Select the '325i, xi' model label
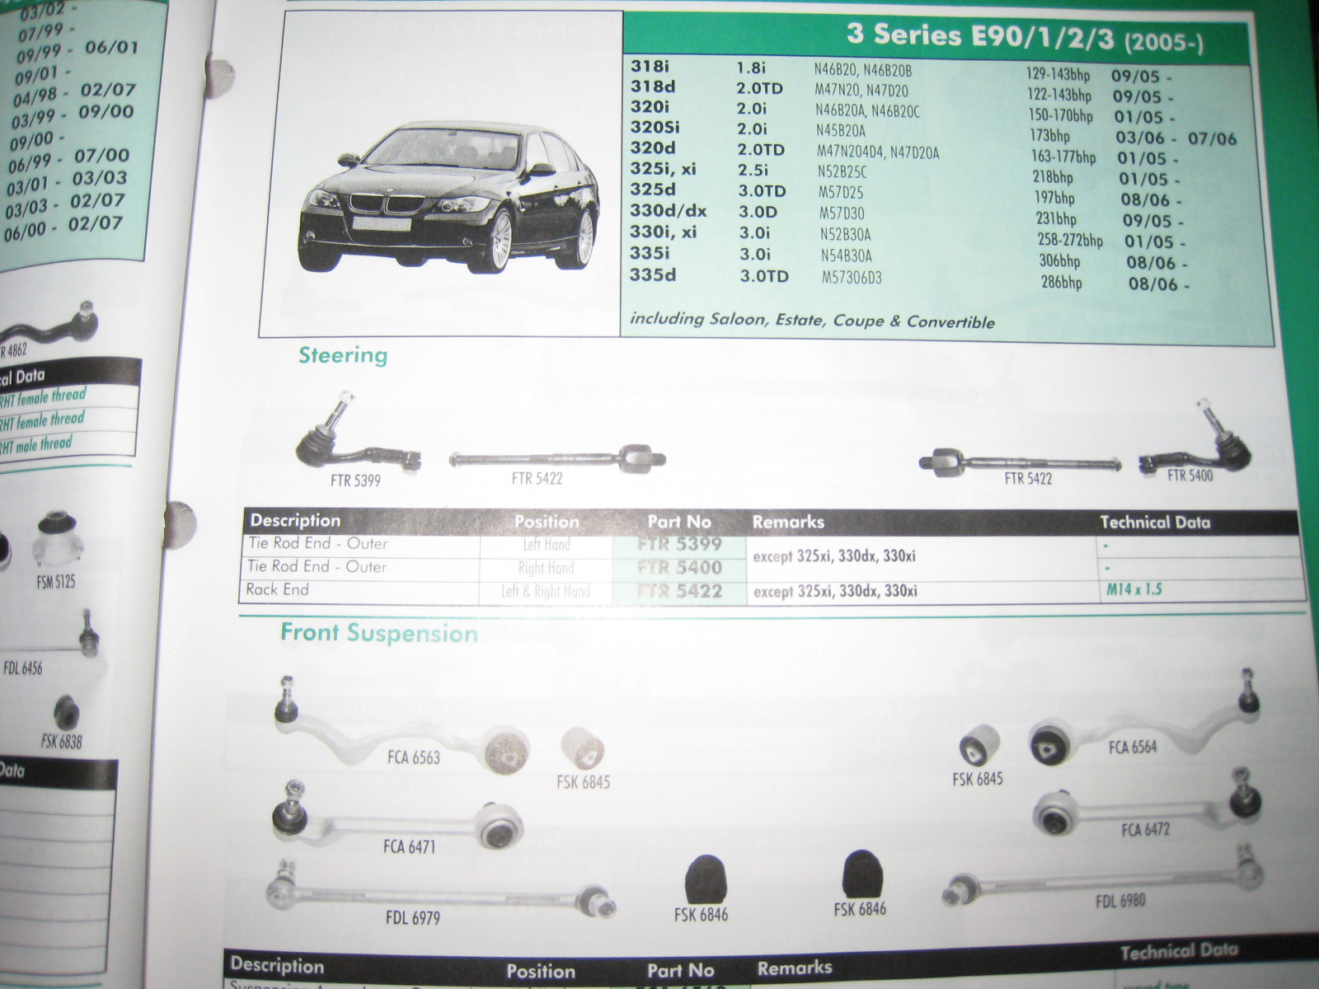This screenshot has width=1319, height=989. [x=664, y=169]
